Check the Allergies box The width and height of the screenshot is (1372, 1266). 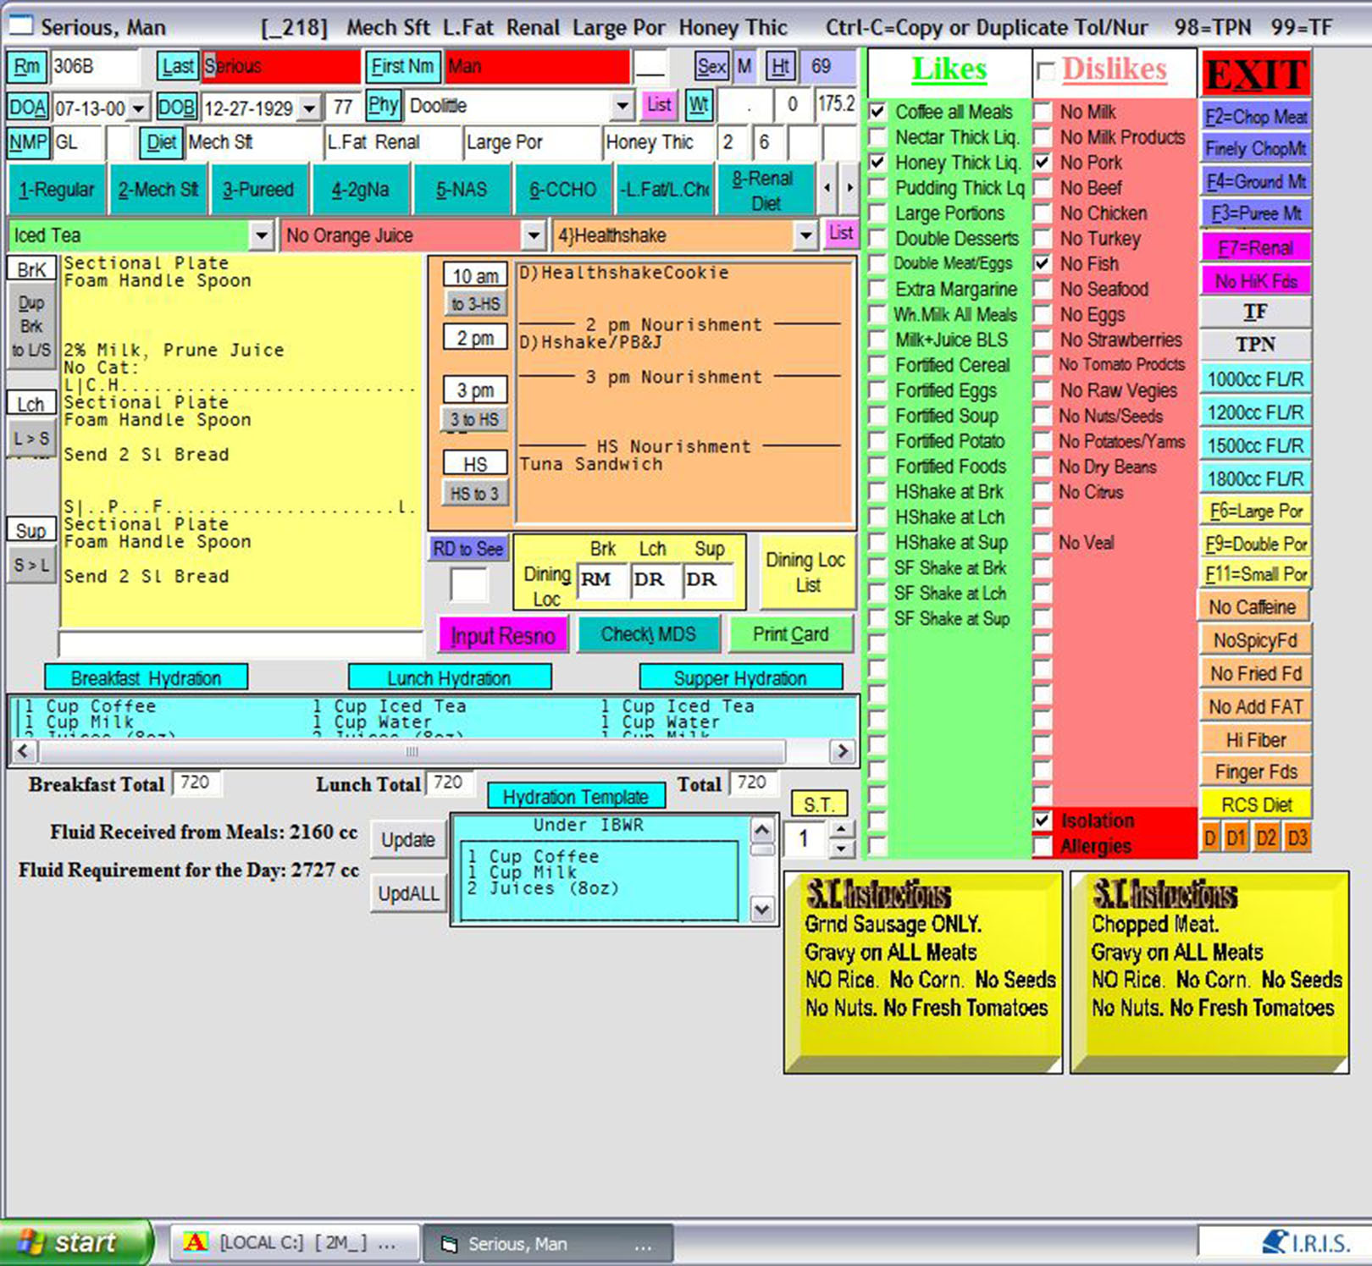click(1043, 845)
